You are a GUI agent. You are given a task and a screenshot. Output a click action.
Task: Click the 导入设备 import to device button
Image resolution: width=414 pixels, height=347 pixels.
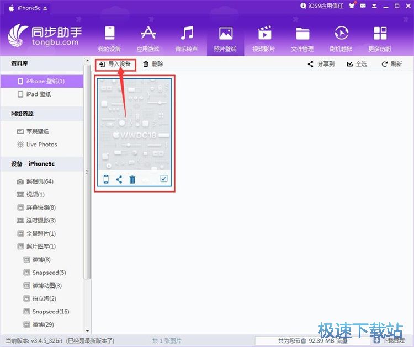pos(115,64)
